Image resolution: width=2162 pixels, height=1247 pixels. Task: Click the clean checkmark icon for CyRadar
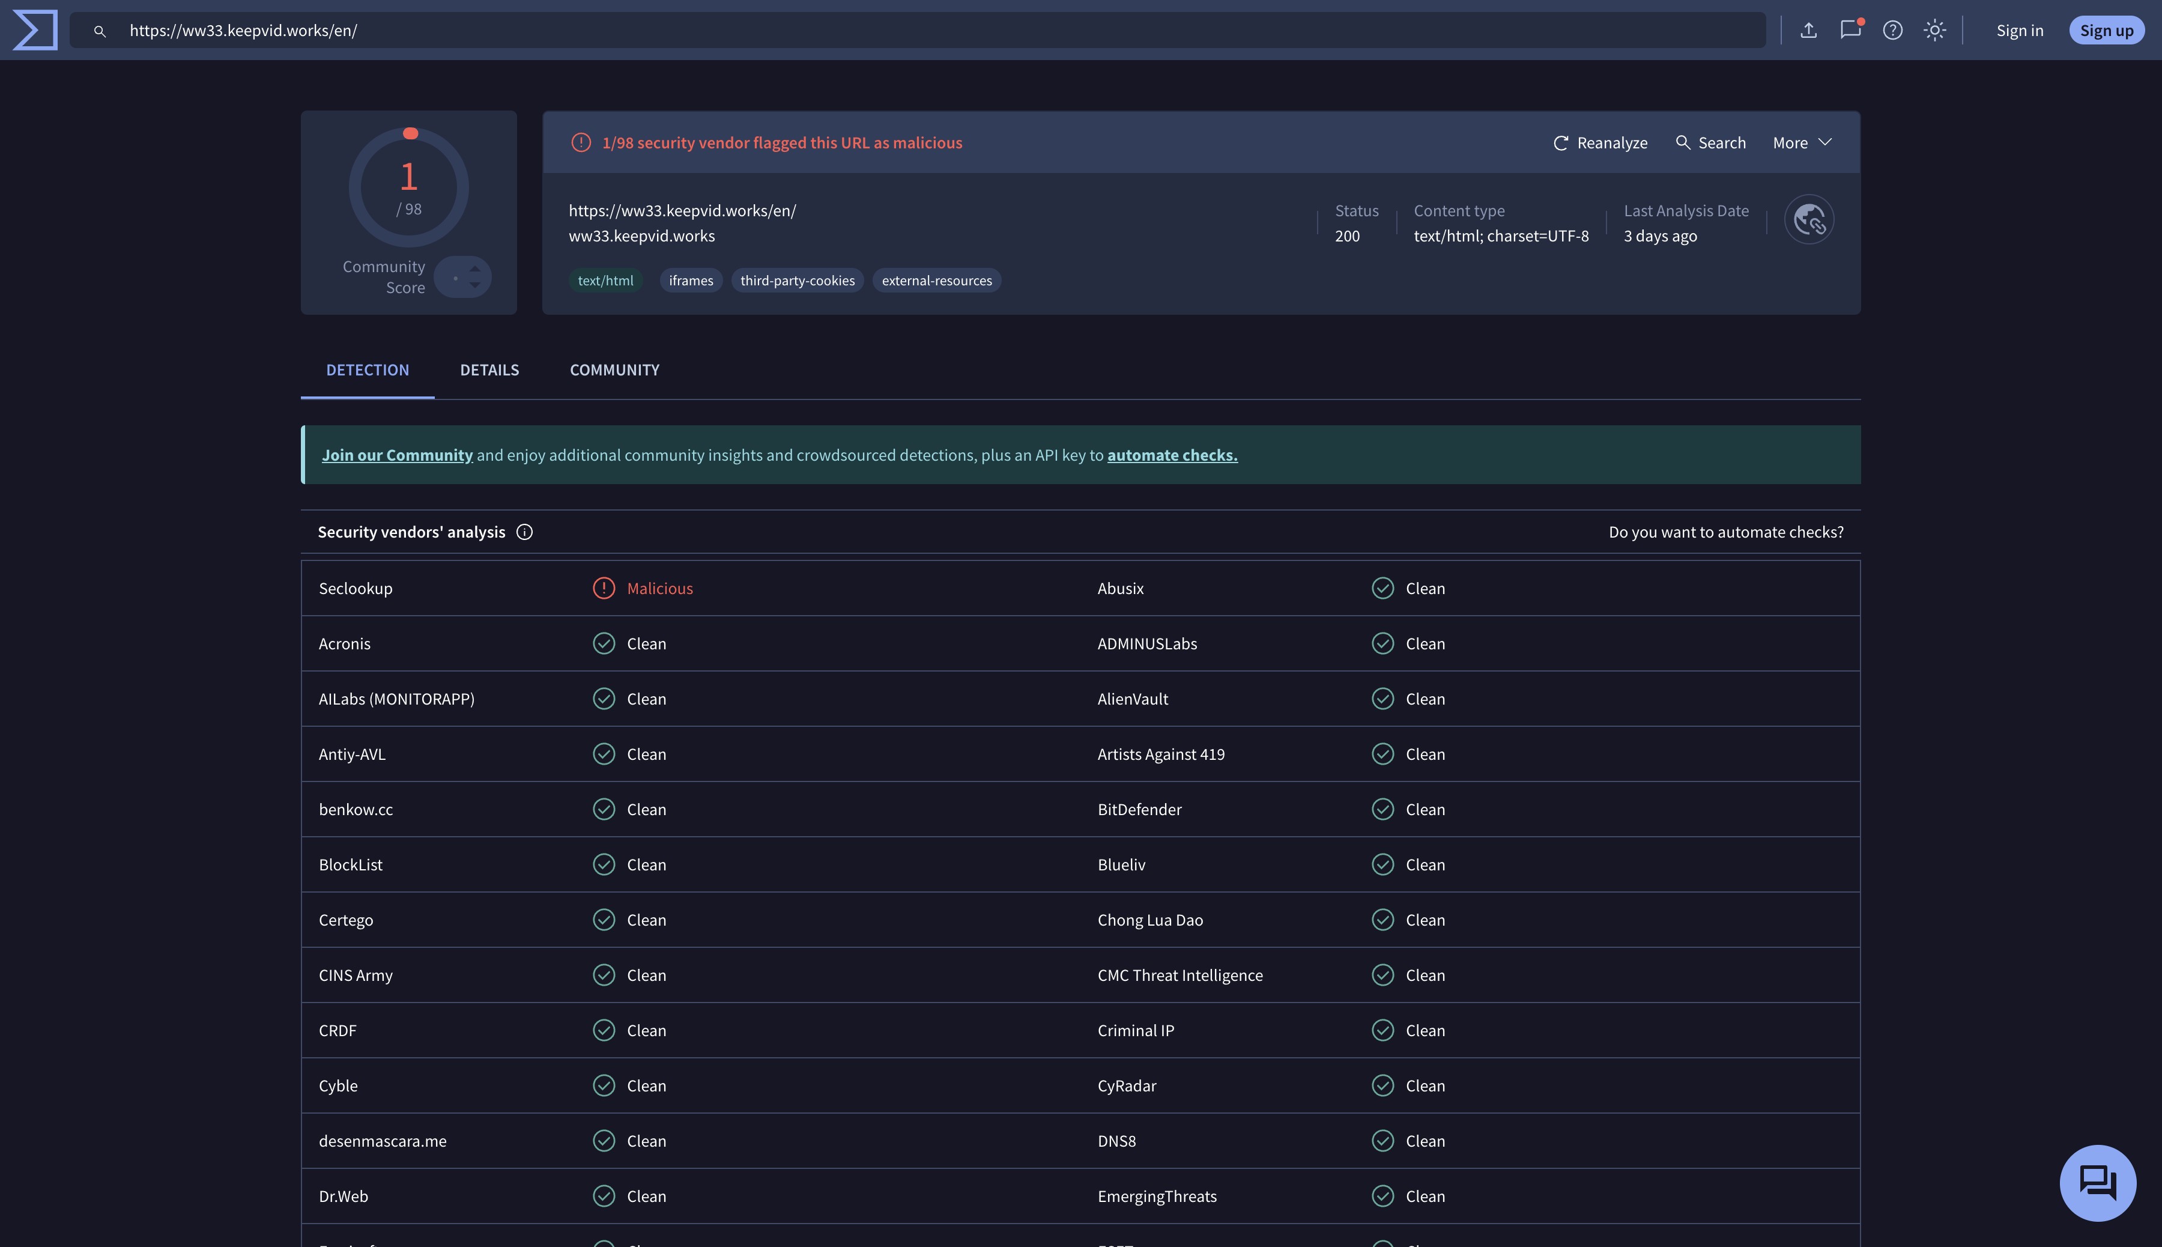(x=1383, y=1085)
